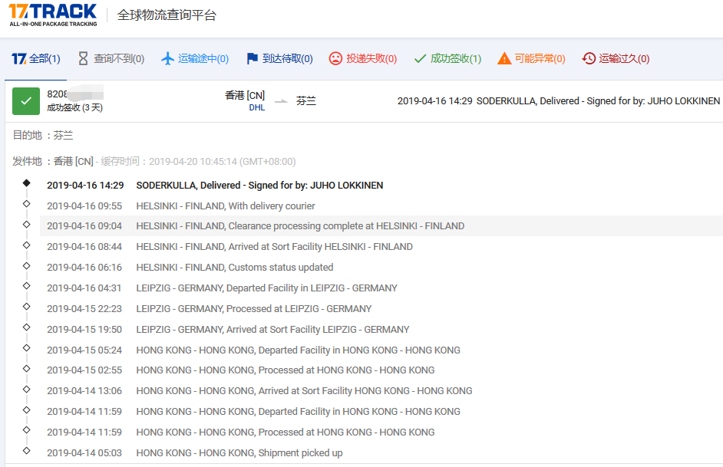Click the clock 运输过久 icon
This screenshot has height=467, width=723.
click(589, 59)
